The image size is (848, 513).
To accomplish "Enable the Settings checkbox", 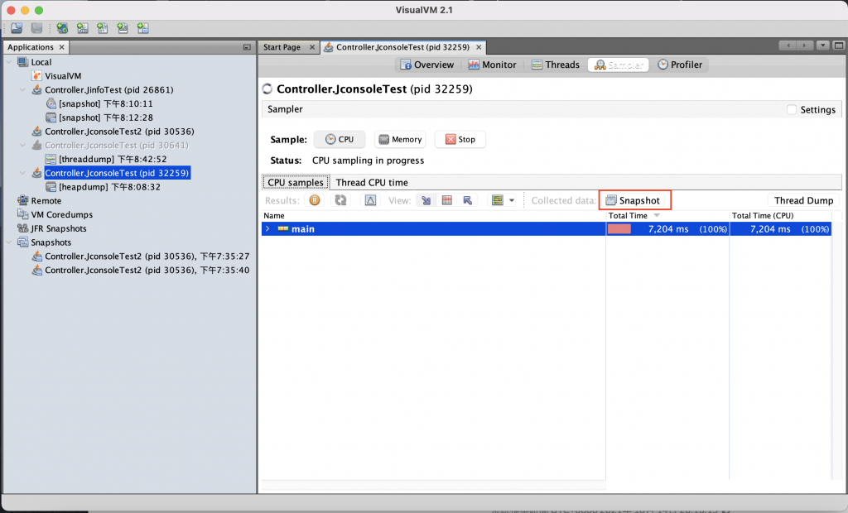I will coord(792,110).
